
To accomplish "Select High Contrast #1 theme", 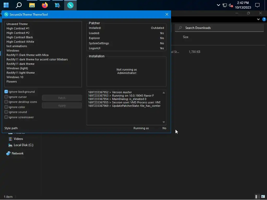I will click(18, 28).
